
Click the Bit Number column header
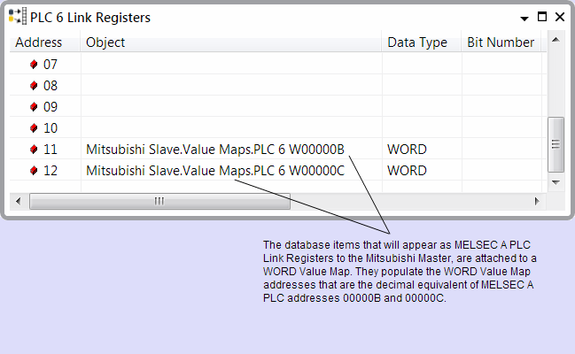pos(501,42)
